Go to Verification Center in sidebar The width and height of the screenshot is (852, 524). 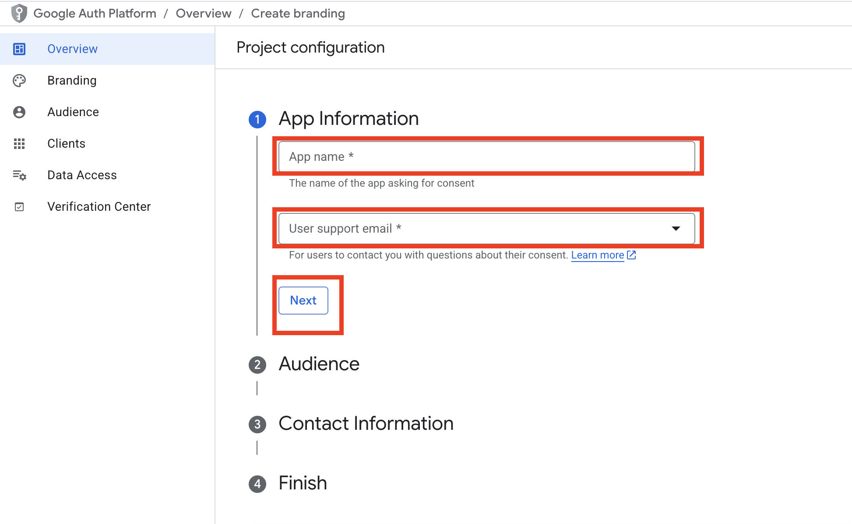[99, 207]
